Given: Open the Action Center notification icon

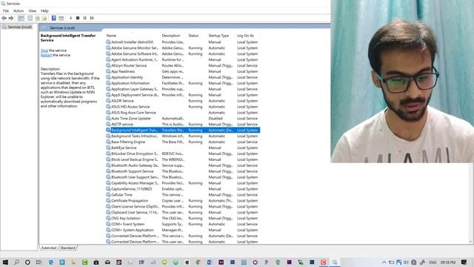Looking at the screenshot, I should point(464,262).
